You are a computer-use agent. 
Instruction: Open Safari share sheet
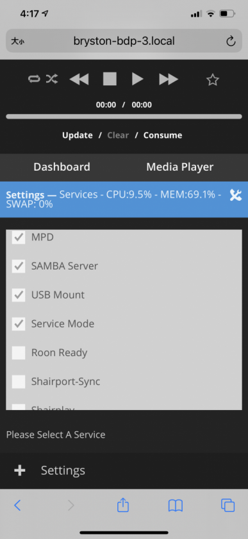123,505
